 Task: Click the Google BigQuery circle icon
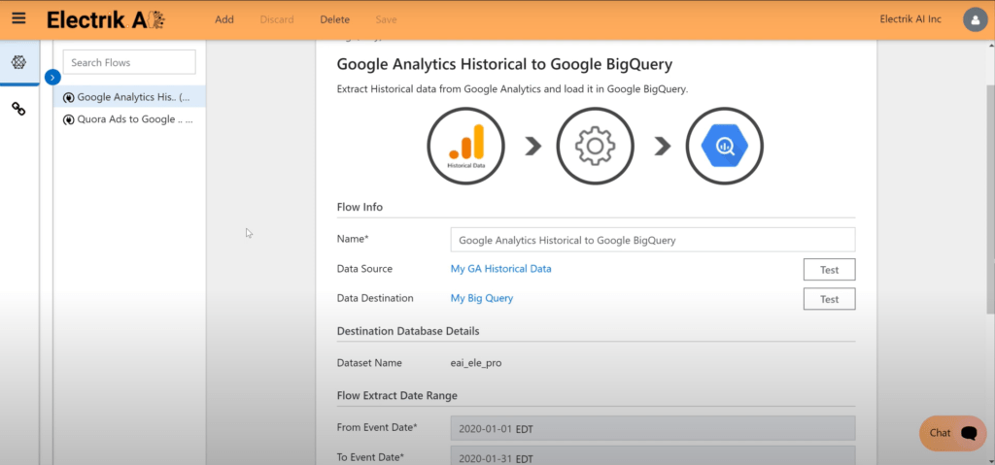725,146
